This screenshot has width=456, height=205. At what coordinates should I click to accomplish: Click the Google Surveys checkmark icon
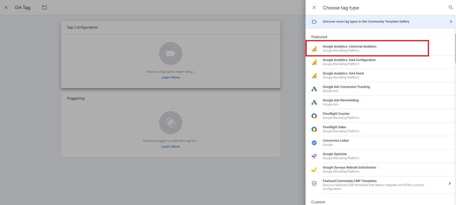(314, 169)
